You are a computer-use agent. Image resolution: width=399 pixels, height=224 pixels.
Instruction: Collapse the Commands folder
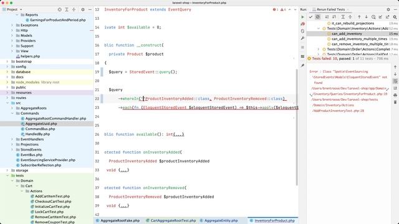12,113
